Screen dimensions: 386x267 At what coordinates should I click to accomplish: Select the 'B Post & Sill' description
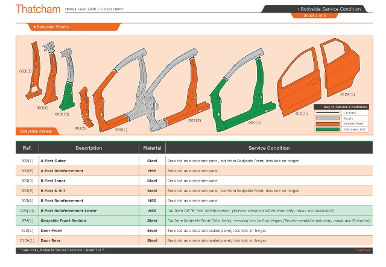[52, 191]
